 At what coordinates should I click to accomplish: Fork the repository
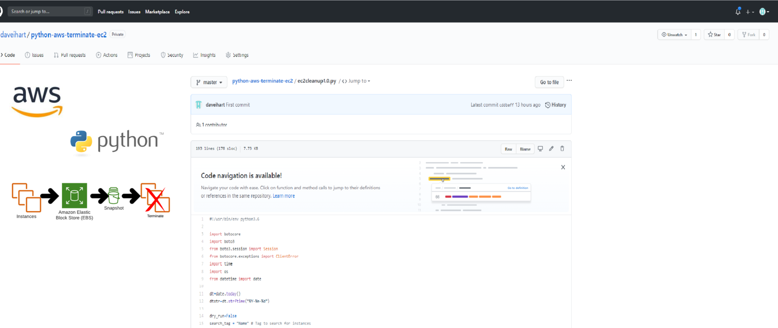click(749, 35)
